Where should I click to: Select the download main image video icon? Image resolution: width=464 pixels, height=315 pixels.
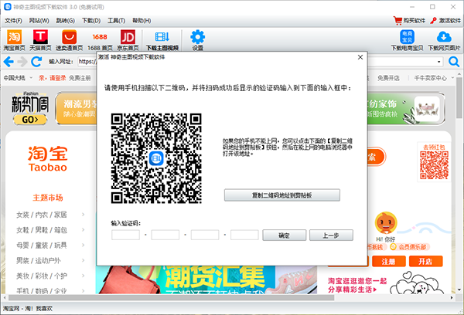pos(162,39)
